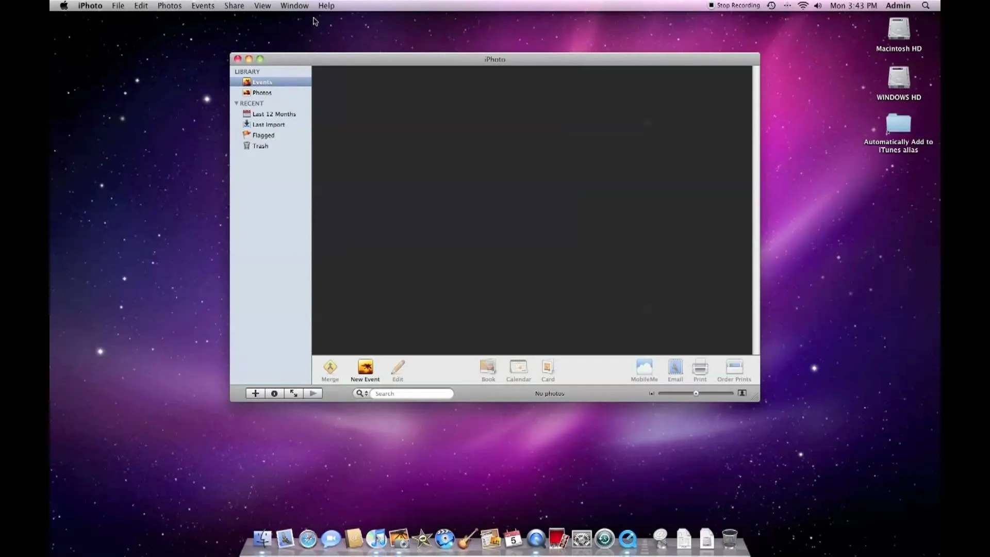Viewport: 990px width, 557px height.
Task: Open the Photos menu in menu bar
Action: [x=170, y=6]
